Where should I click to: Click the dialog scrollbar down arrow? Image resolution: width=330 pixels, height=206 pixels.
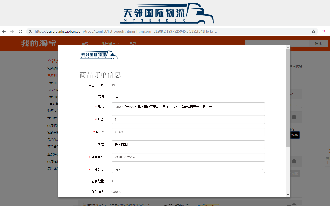click(288, 195)
